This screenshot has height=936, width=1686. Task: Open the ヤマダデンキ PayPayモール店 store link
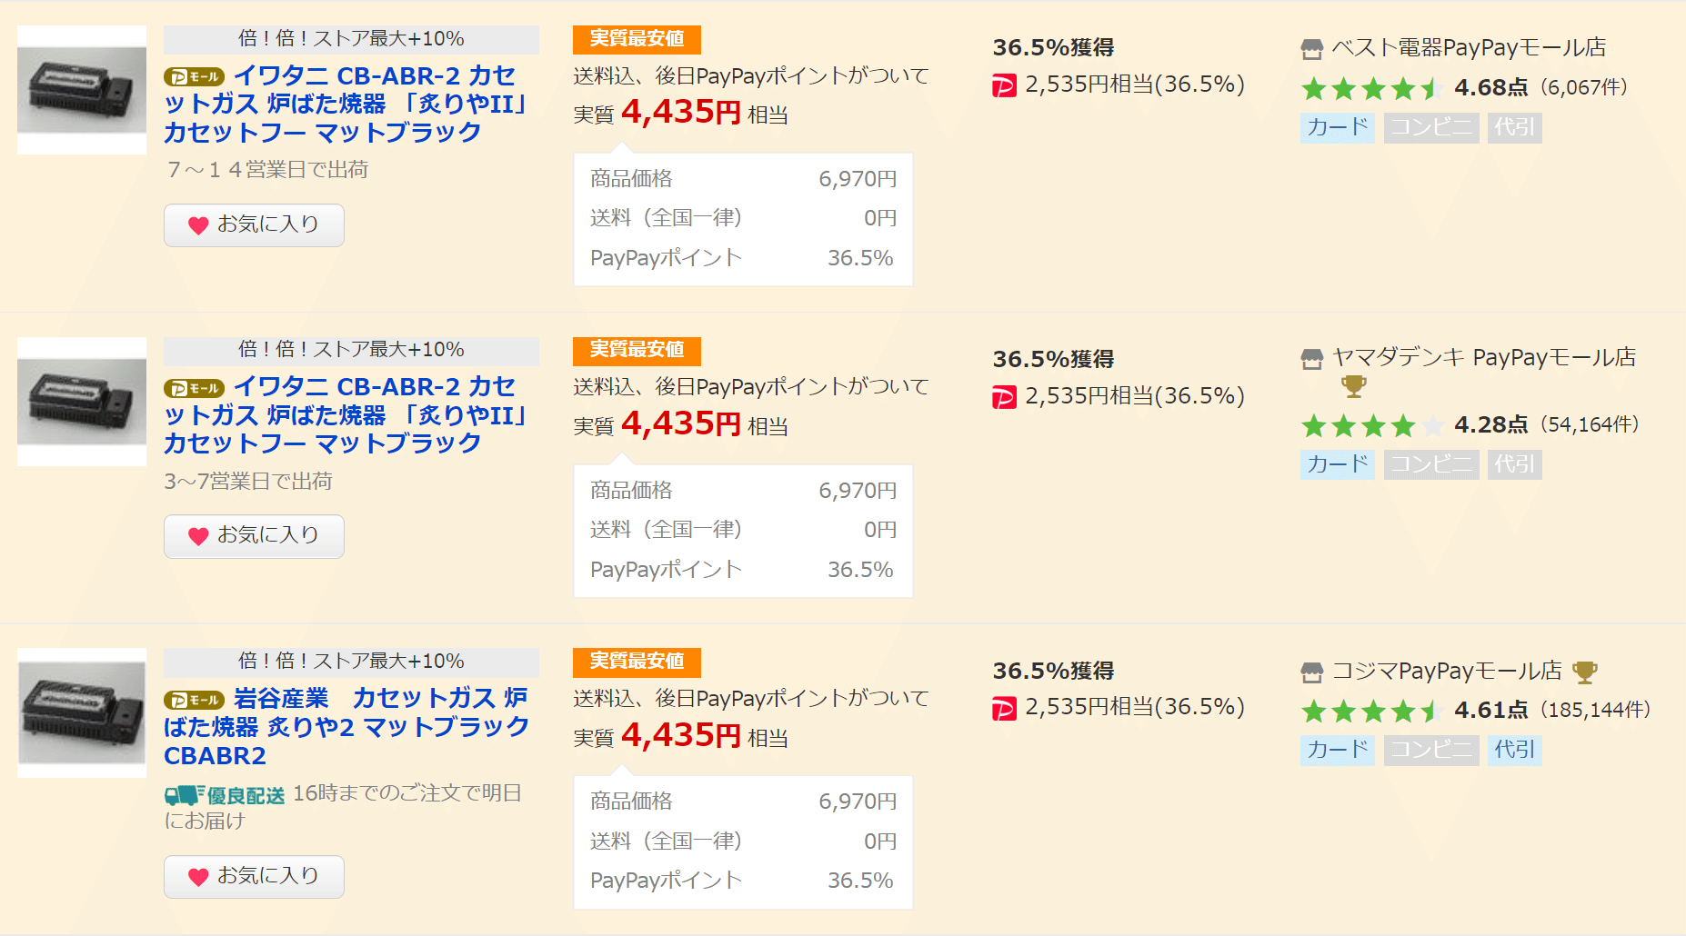pos(1483,358)
